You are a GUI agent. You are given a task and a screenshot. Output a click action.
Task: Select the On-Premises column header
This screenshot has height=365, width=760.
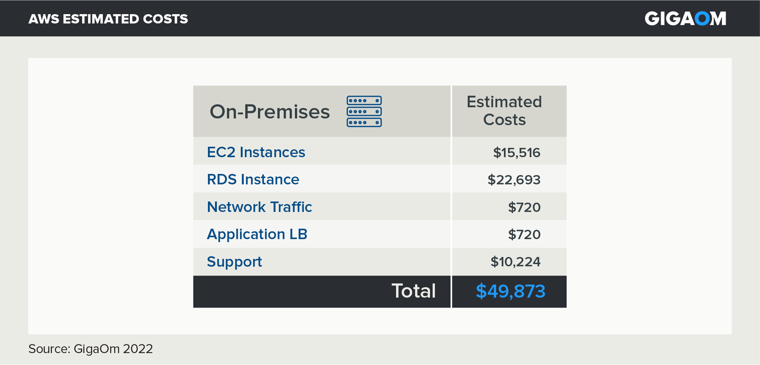[270, 112]
